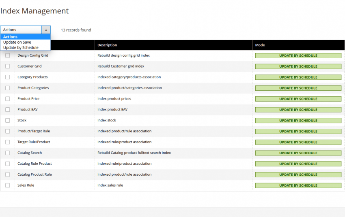Click 'Rebuild Customer grid index' description

(x=121, y=66)
